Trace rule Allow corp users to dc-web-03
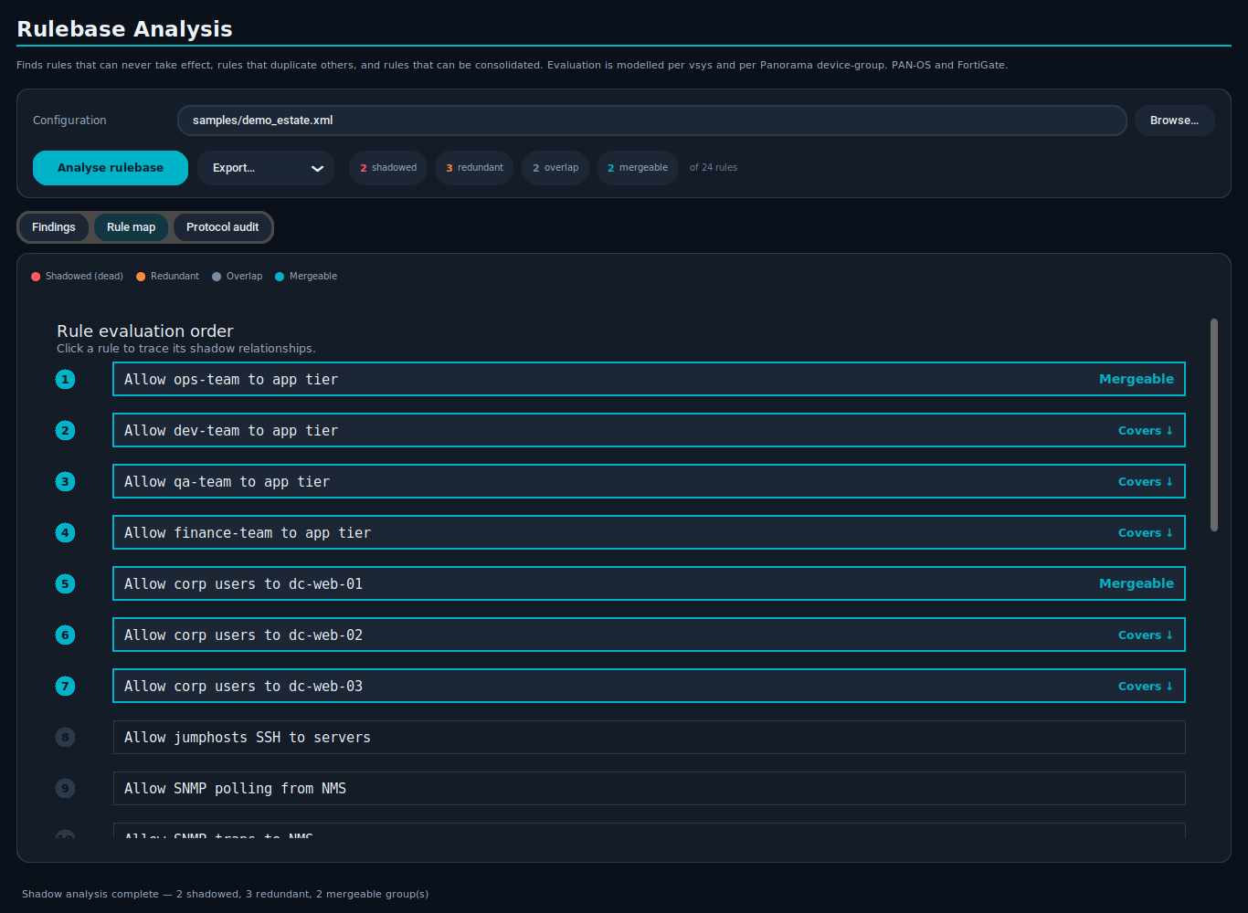Image resolution: width=1248 pixels, height=913 pixels. pyautogui.click(x=649, y=686)
